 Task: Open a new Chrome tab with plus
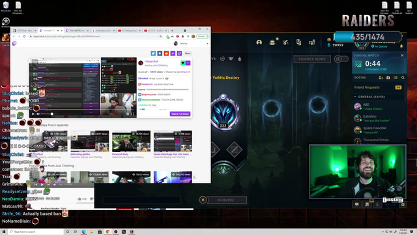pos(172,31)
